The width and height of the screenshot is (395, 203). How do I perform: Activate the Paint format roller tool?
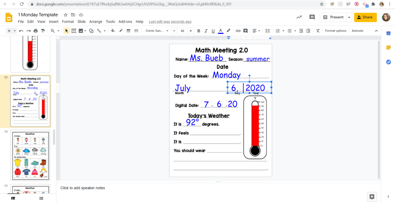(43, 31)
